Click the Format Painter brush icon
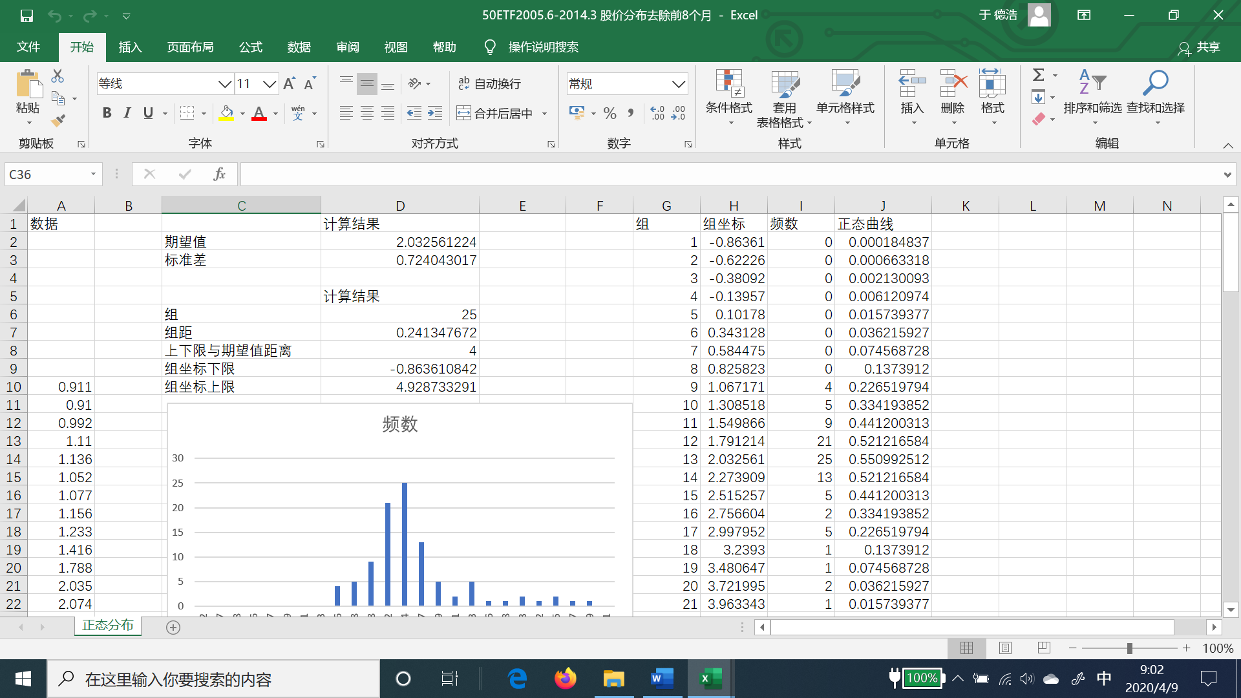 tap(58, 120)
